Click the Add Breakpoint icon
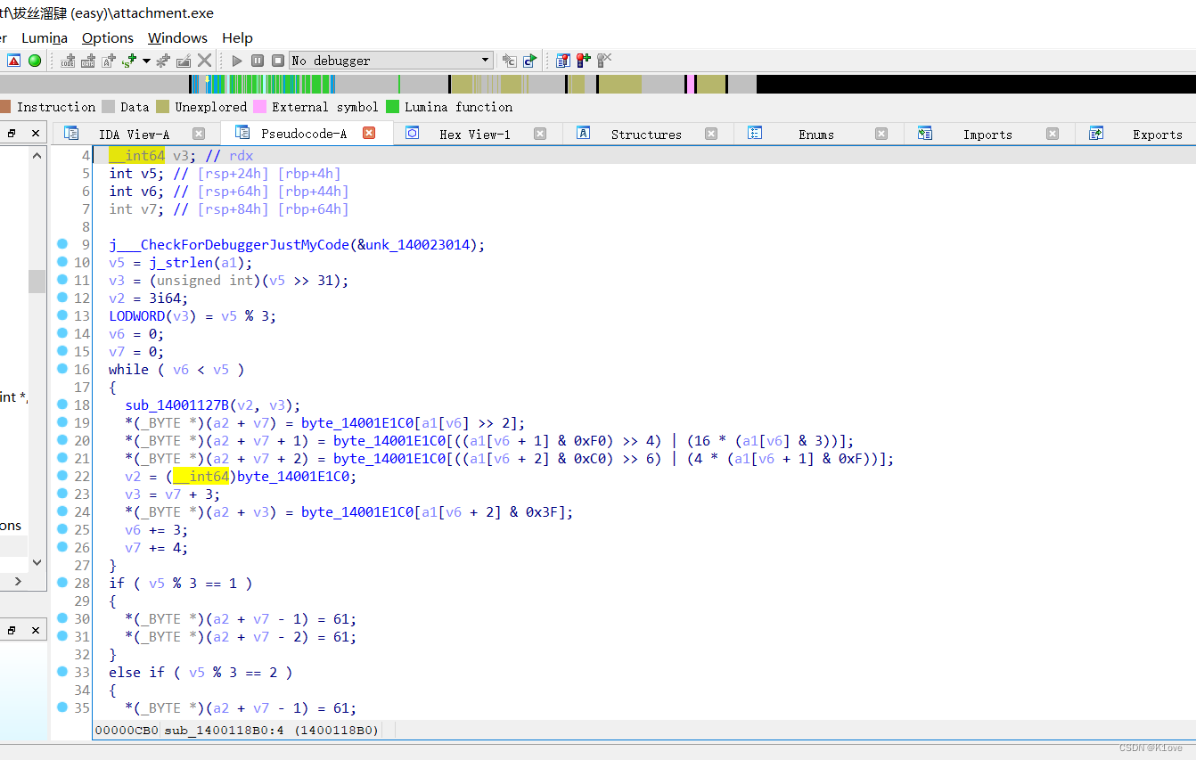1196x760 pixels. 584,60
